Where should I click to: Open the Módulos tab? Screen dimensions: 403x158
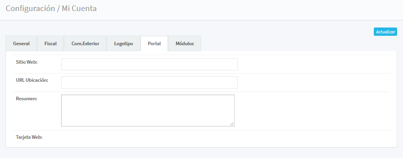[185, 44]
